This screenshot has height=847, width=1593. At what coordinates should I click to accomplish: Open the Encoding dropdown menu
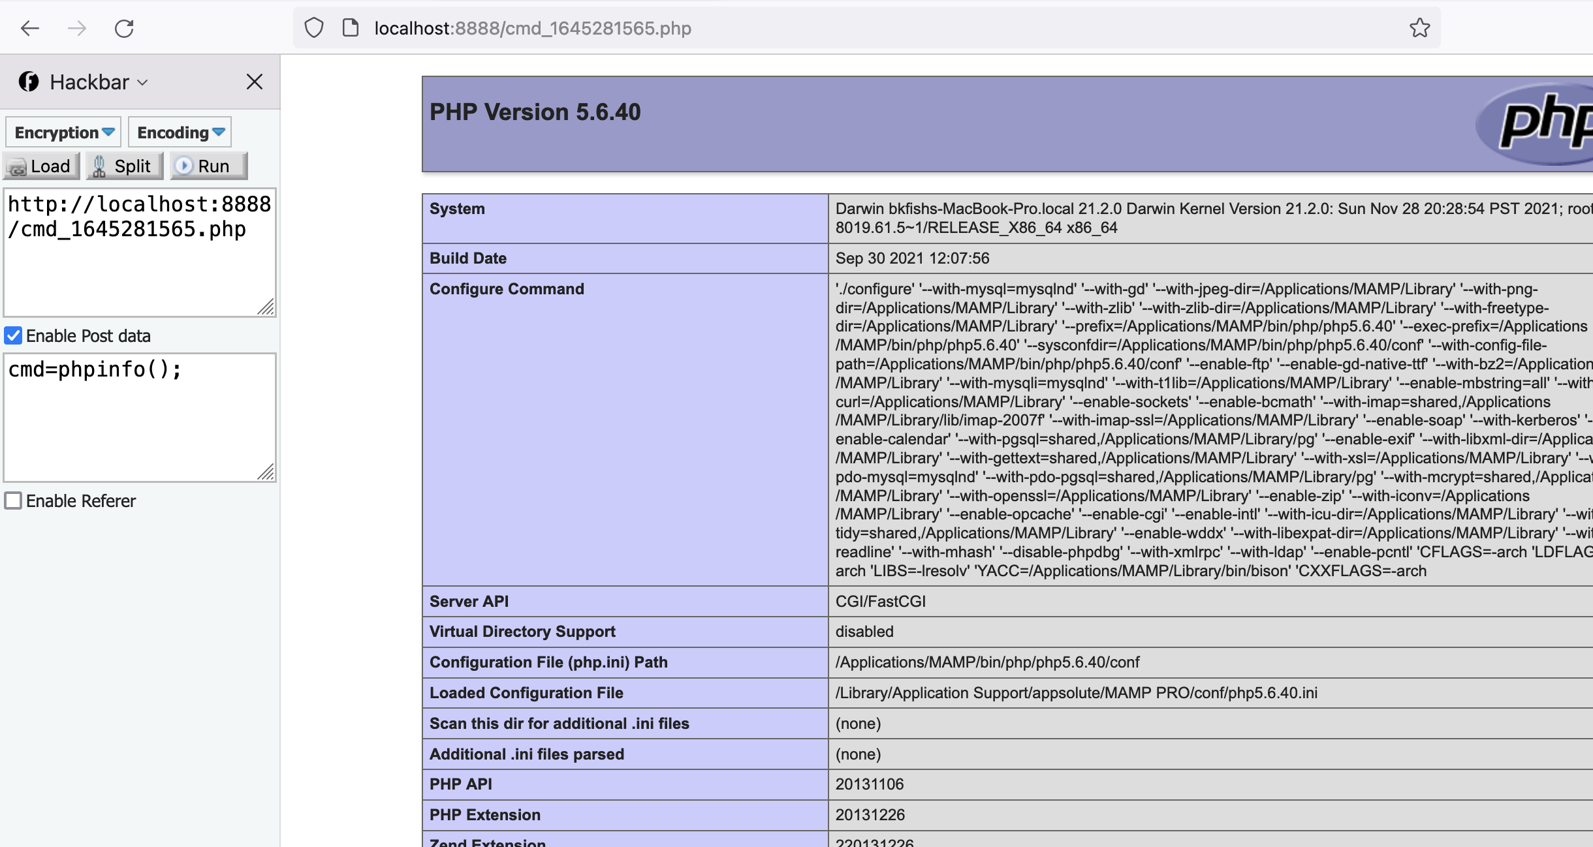coord(180,132)
